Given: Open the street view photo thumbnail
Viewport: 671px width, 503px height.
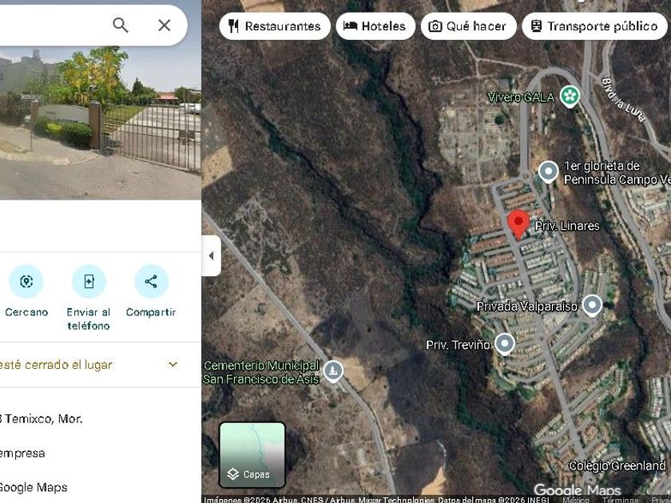Looking at the screenshot, I should pyautogui.click(x=101, y=123).
